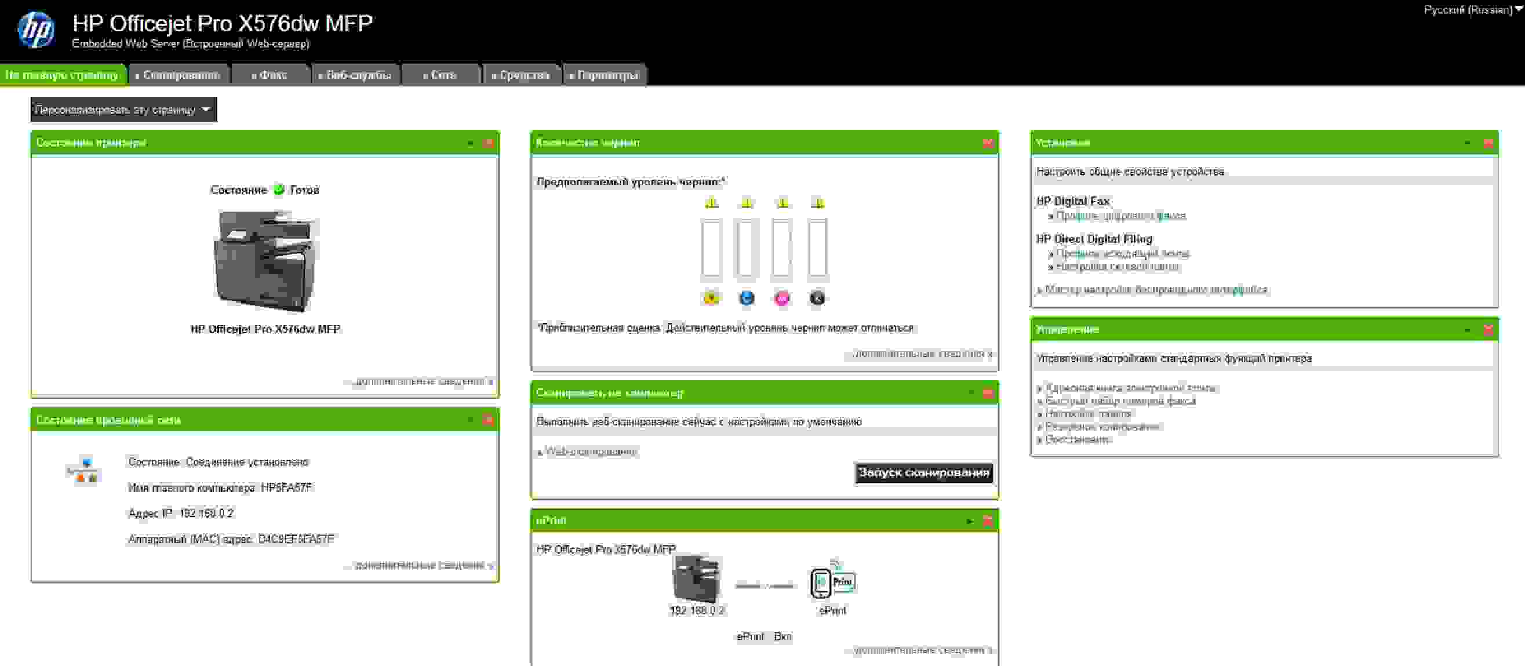Click the warning icon above the magenta ink gauge

pos(782,203)
